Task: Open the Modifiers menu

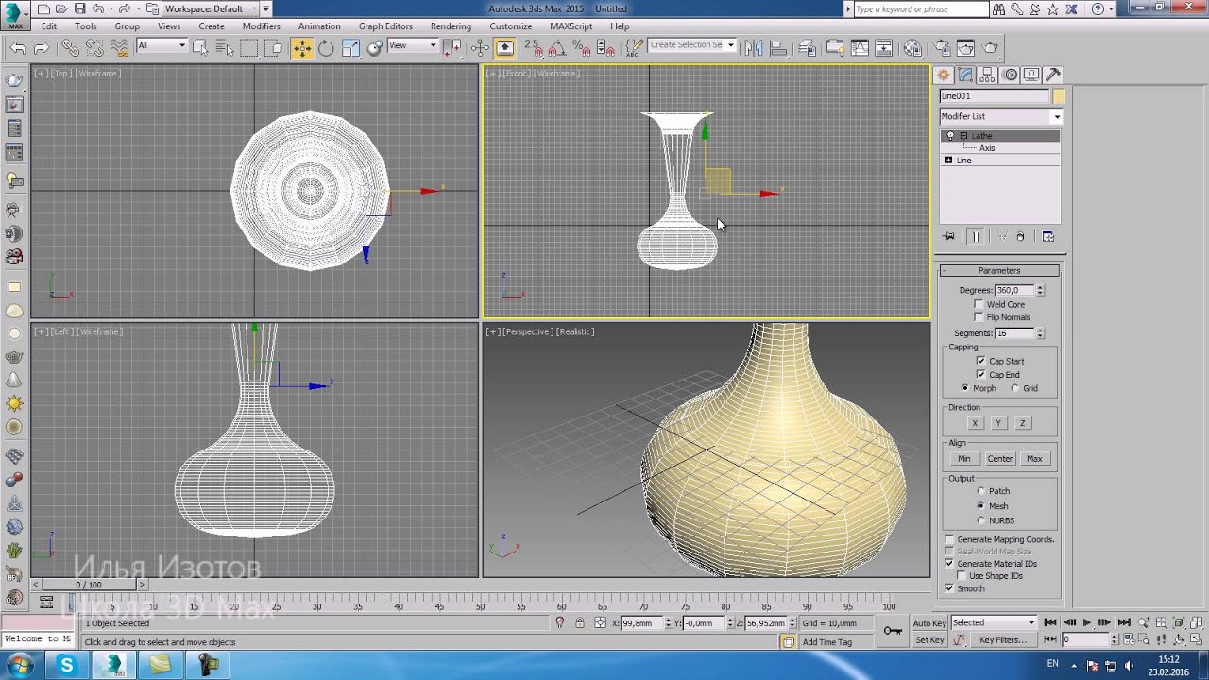Action: pyautogui.click(x=261, y=26)
